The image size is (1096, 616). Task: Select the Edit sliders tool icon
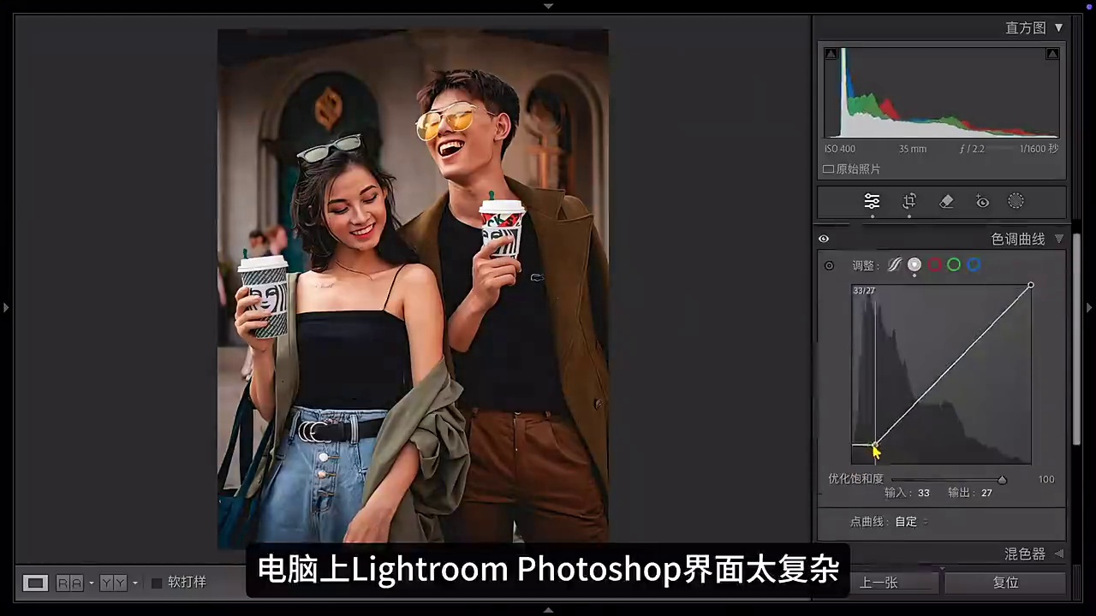[x=872, y=202]
